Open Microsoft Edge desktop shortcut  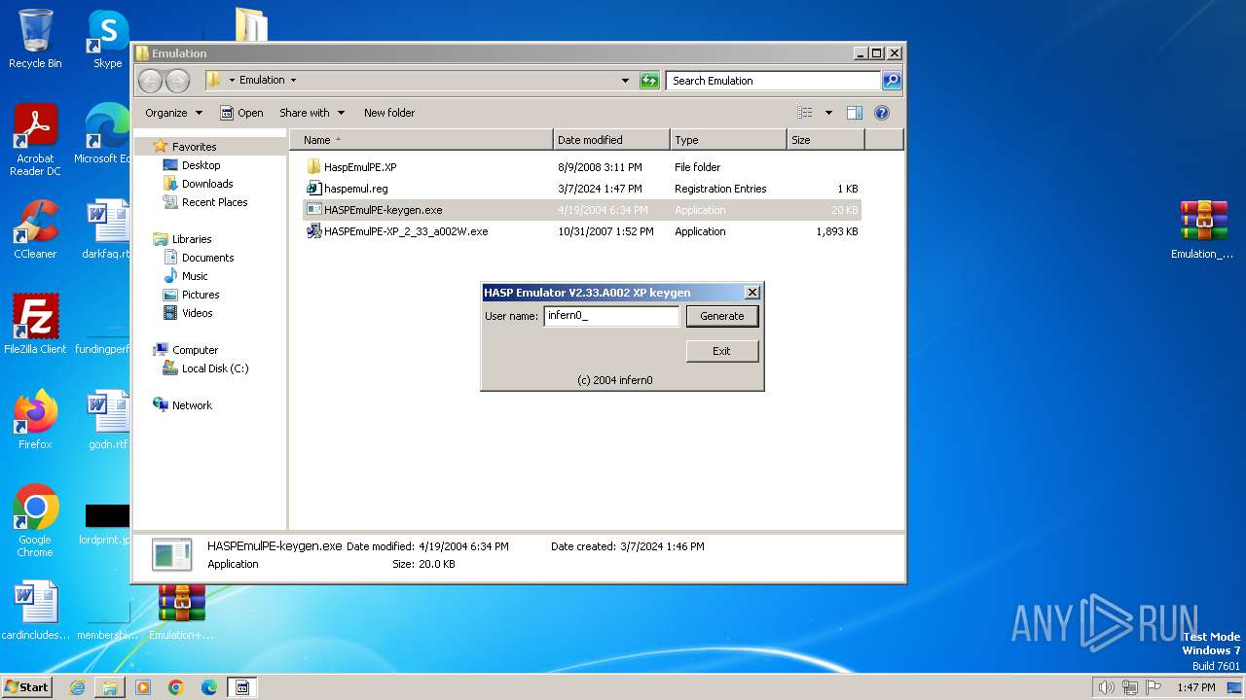pos(102,133)
